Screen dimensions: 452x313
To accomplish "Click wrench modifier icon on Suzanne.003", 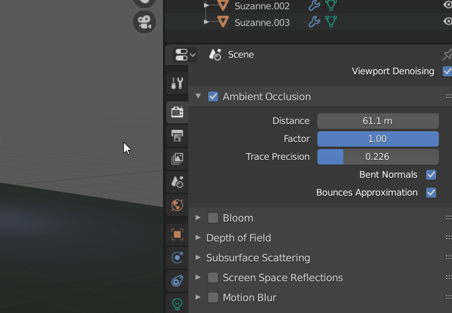I will [x=314, y=22].
